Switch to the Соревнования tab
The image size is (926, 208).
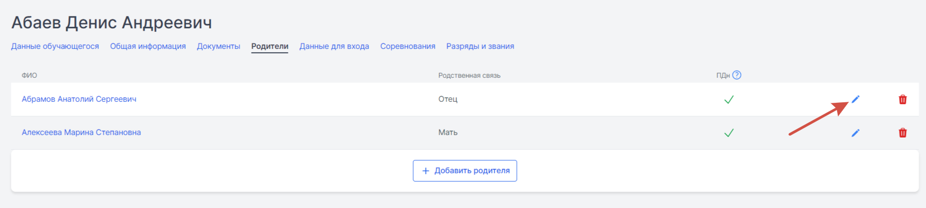(408, 46)
